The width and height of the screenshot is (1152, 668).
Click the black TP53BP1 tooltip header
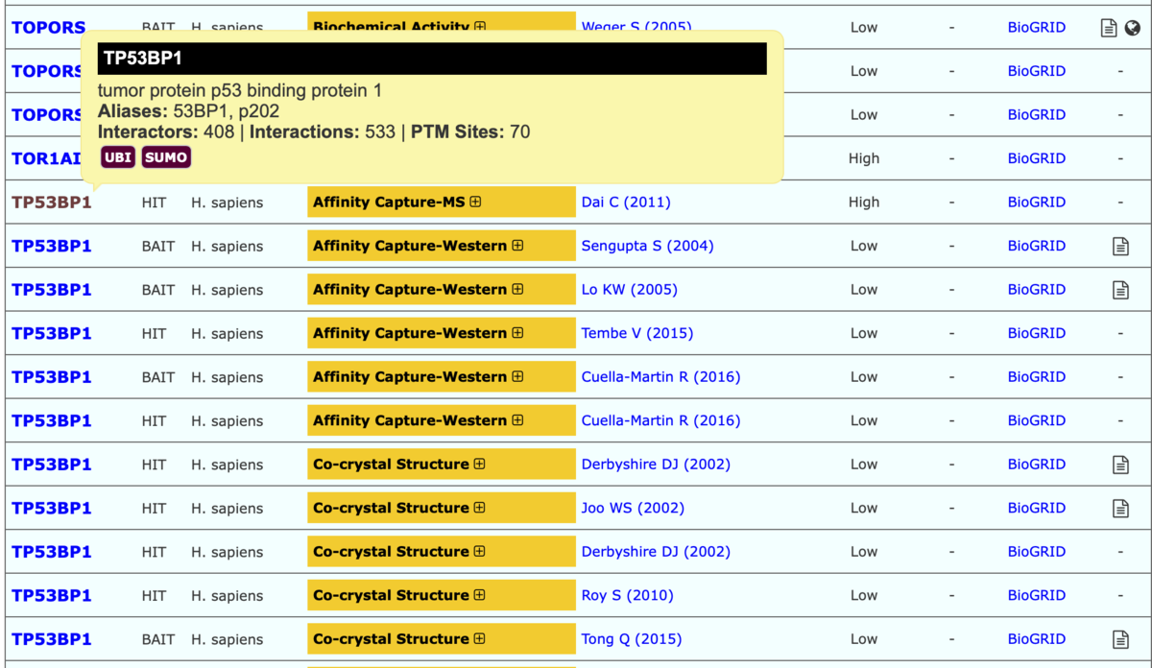coord(432,59)
